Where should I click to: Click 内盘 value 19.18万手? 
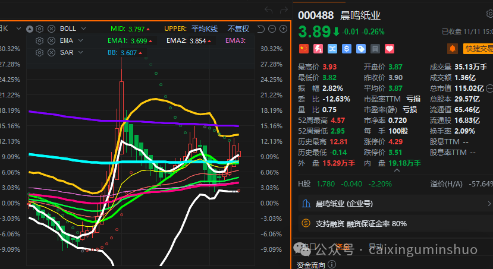pos(404,163)
